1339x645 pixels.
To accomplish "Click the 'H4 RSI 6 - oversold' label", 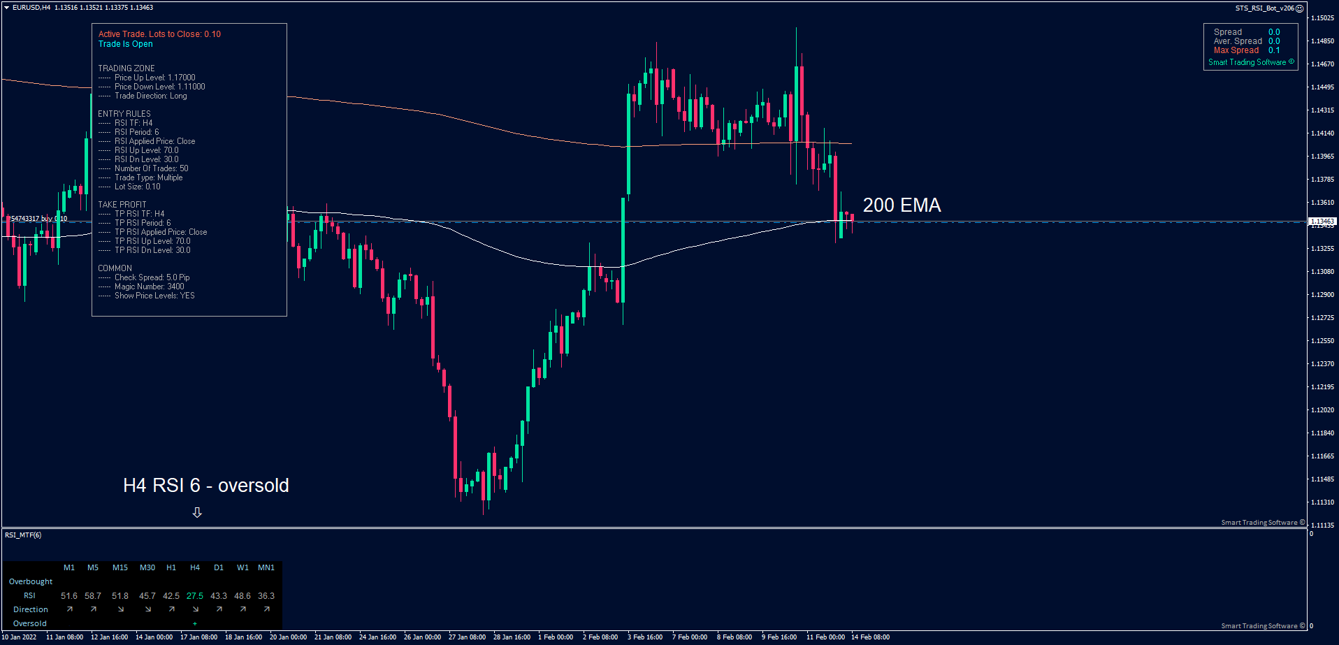I will pos(206,485).
